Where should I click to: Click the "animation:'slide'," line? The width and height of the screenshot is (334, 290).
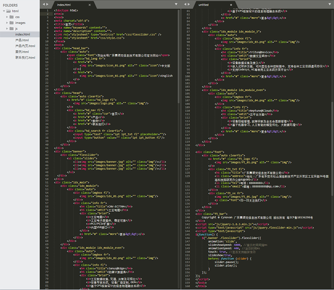223,242
